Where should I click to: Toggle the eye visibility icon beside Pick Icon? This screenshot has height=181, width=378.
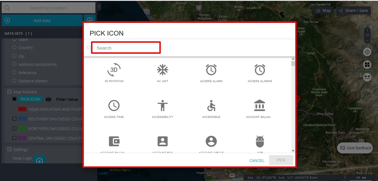point(48,99)
